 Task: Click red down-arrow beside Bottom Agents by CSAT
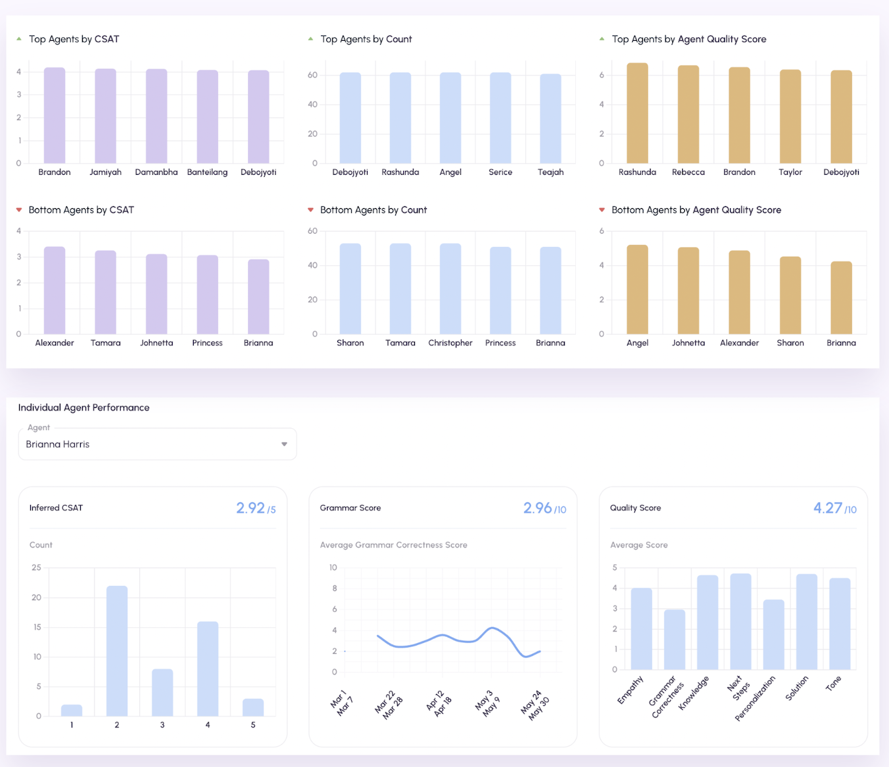19,210
